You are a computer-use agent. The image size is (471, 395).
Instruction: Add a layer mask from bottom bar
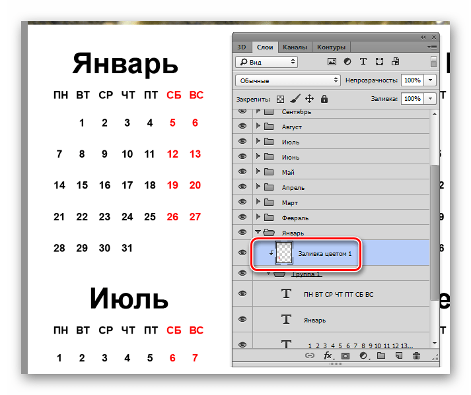[x=345, y=355]
